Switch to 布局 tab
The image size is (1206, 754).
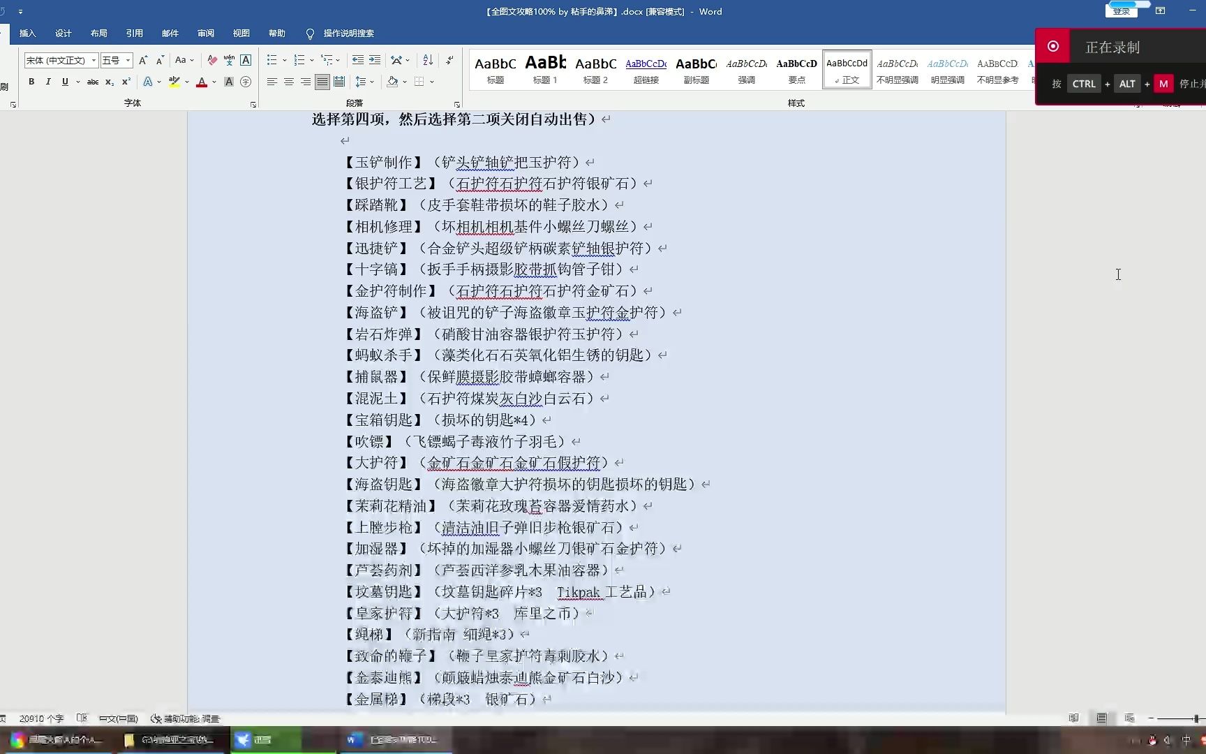coord(99,34)
